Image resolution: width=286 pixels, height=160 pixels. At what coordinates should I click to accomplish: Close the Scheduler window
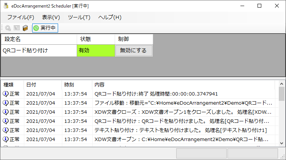pos(277,6)
